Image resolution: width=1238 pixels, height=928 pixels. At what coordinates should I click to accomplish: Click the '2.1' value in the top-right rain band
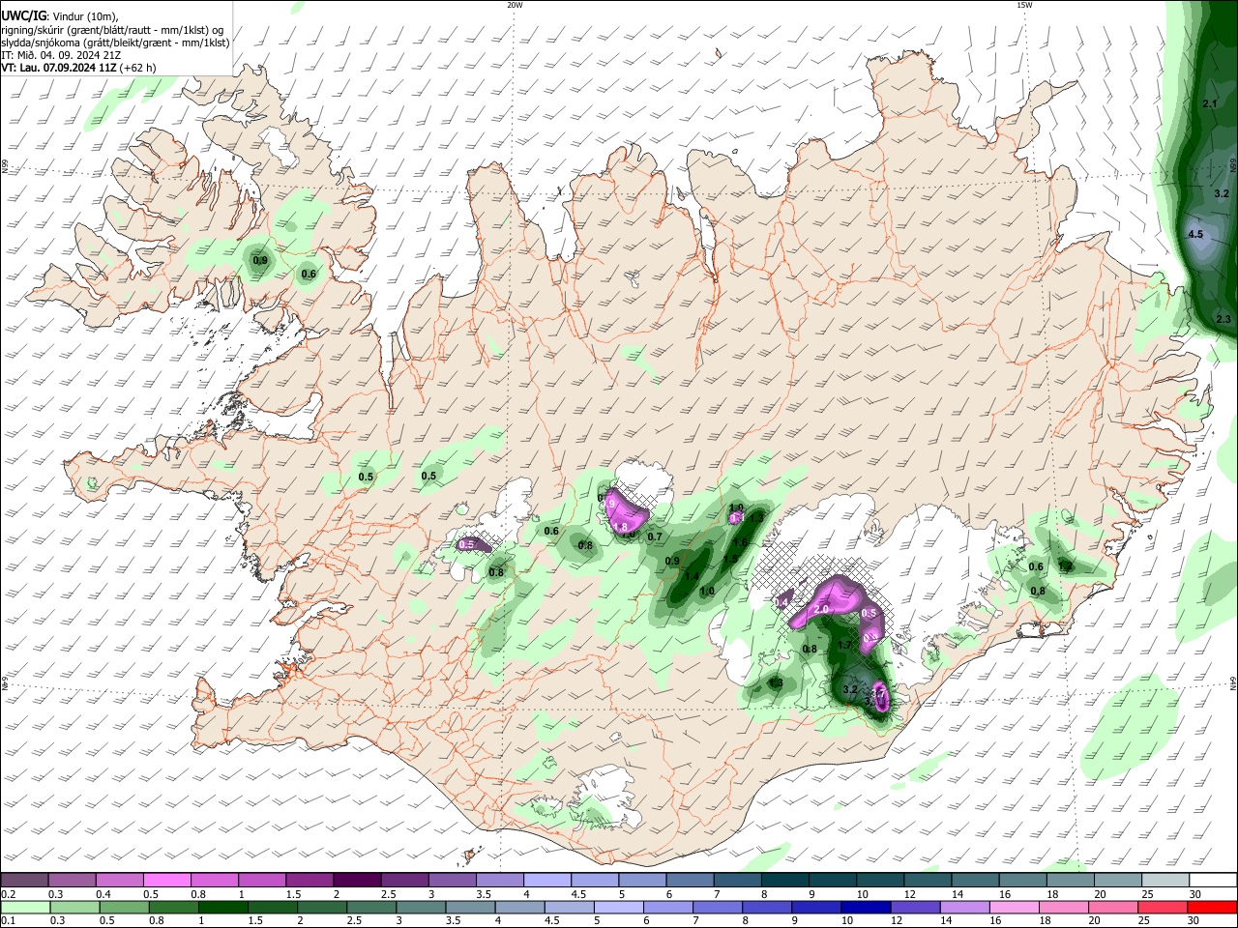[1209, 103]
